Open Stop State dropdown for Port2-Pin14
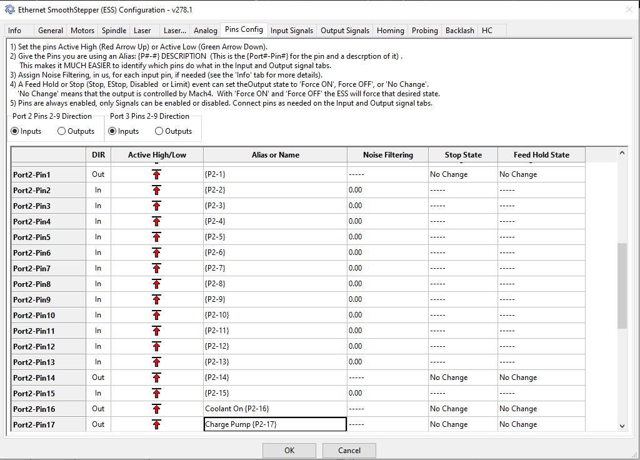Screen dimensions: 640x460 pyautogui.click(x=463, y=377)
